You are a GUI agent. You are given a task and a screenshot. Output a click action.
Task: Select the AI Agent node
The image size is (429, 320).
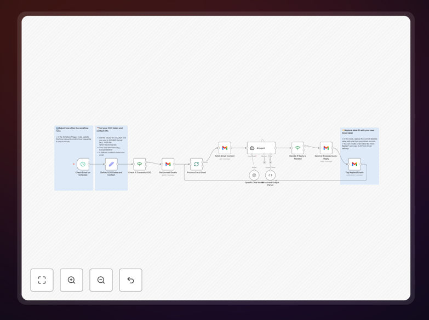(x=261, y=148)
